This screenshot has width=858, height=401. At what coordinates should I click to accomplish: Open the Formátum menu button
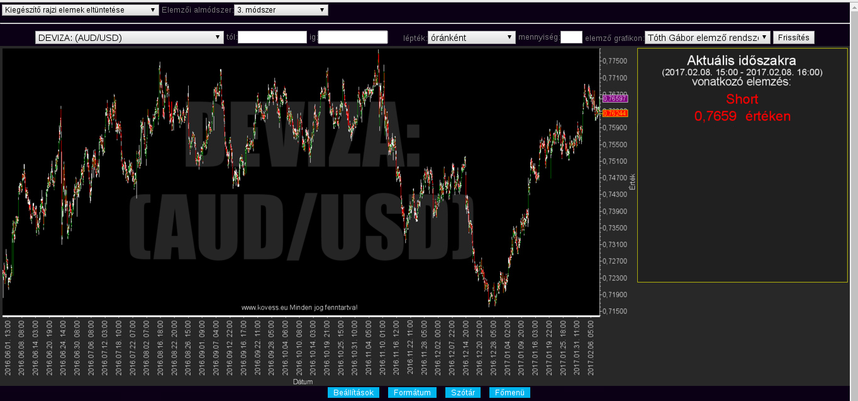tap(412, 393)
